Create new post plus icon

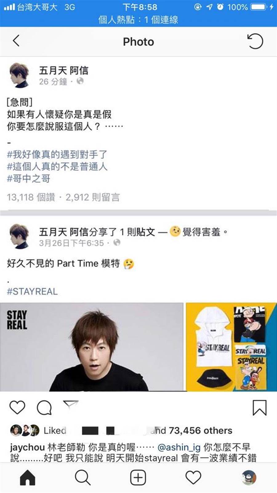pos(138,478)
